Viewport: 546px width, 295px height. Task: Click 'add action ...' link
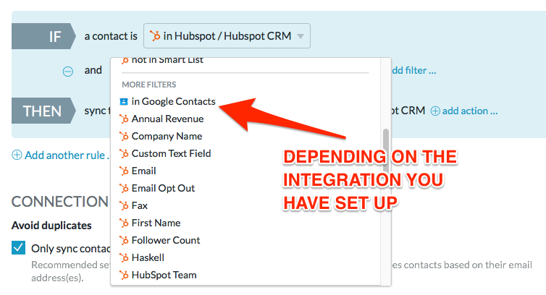pos(470,111)
